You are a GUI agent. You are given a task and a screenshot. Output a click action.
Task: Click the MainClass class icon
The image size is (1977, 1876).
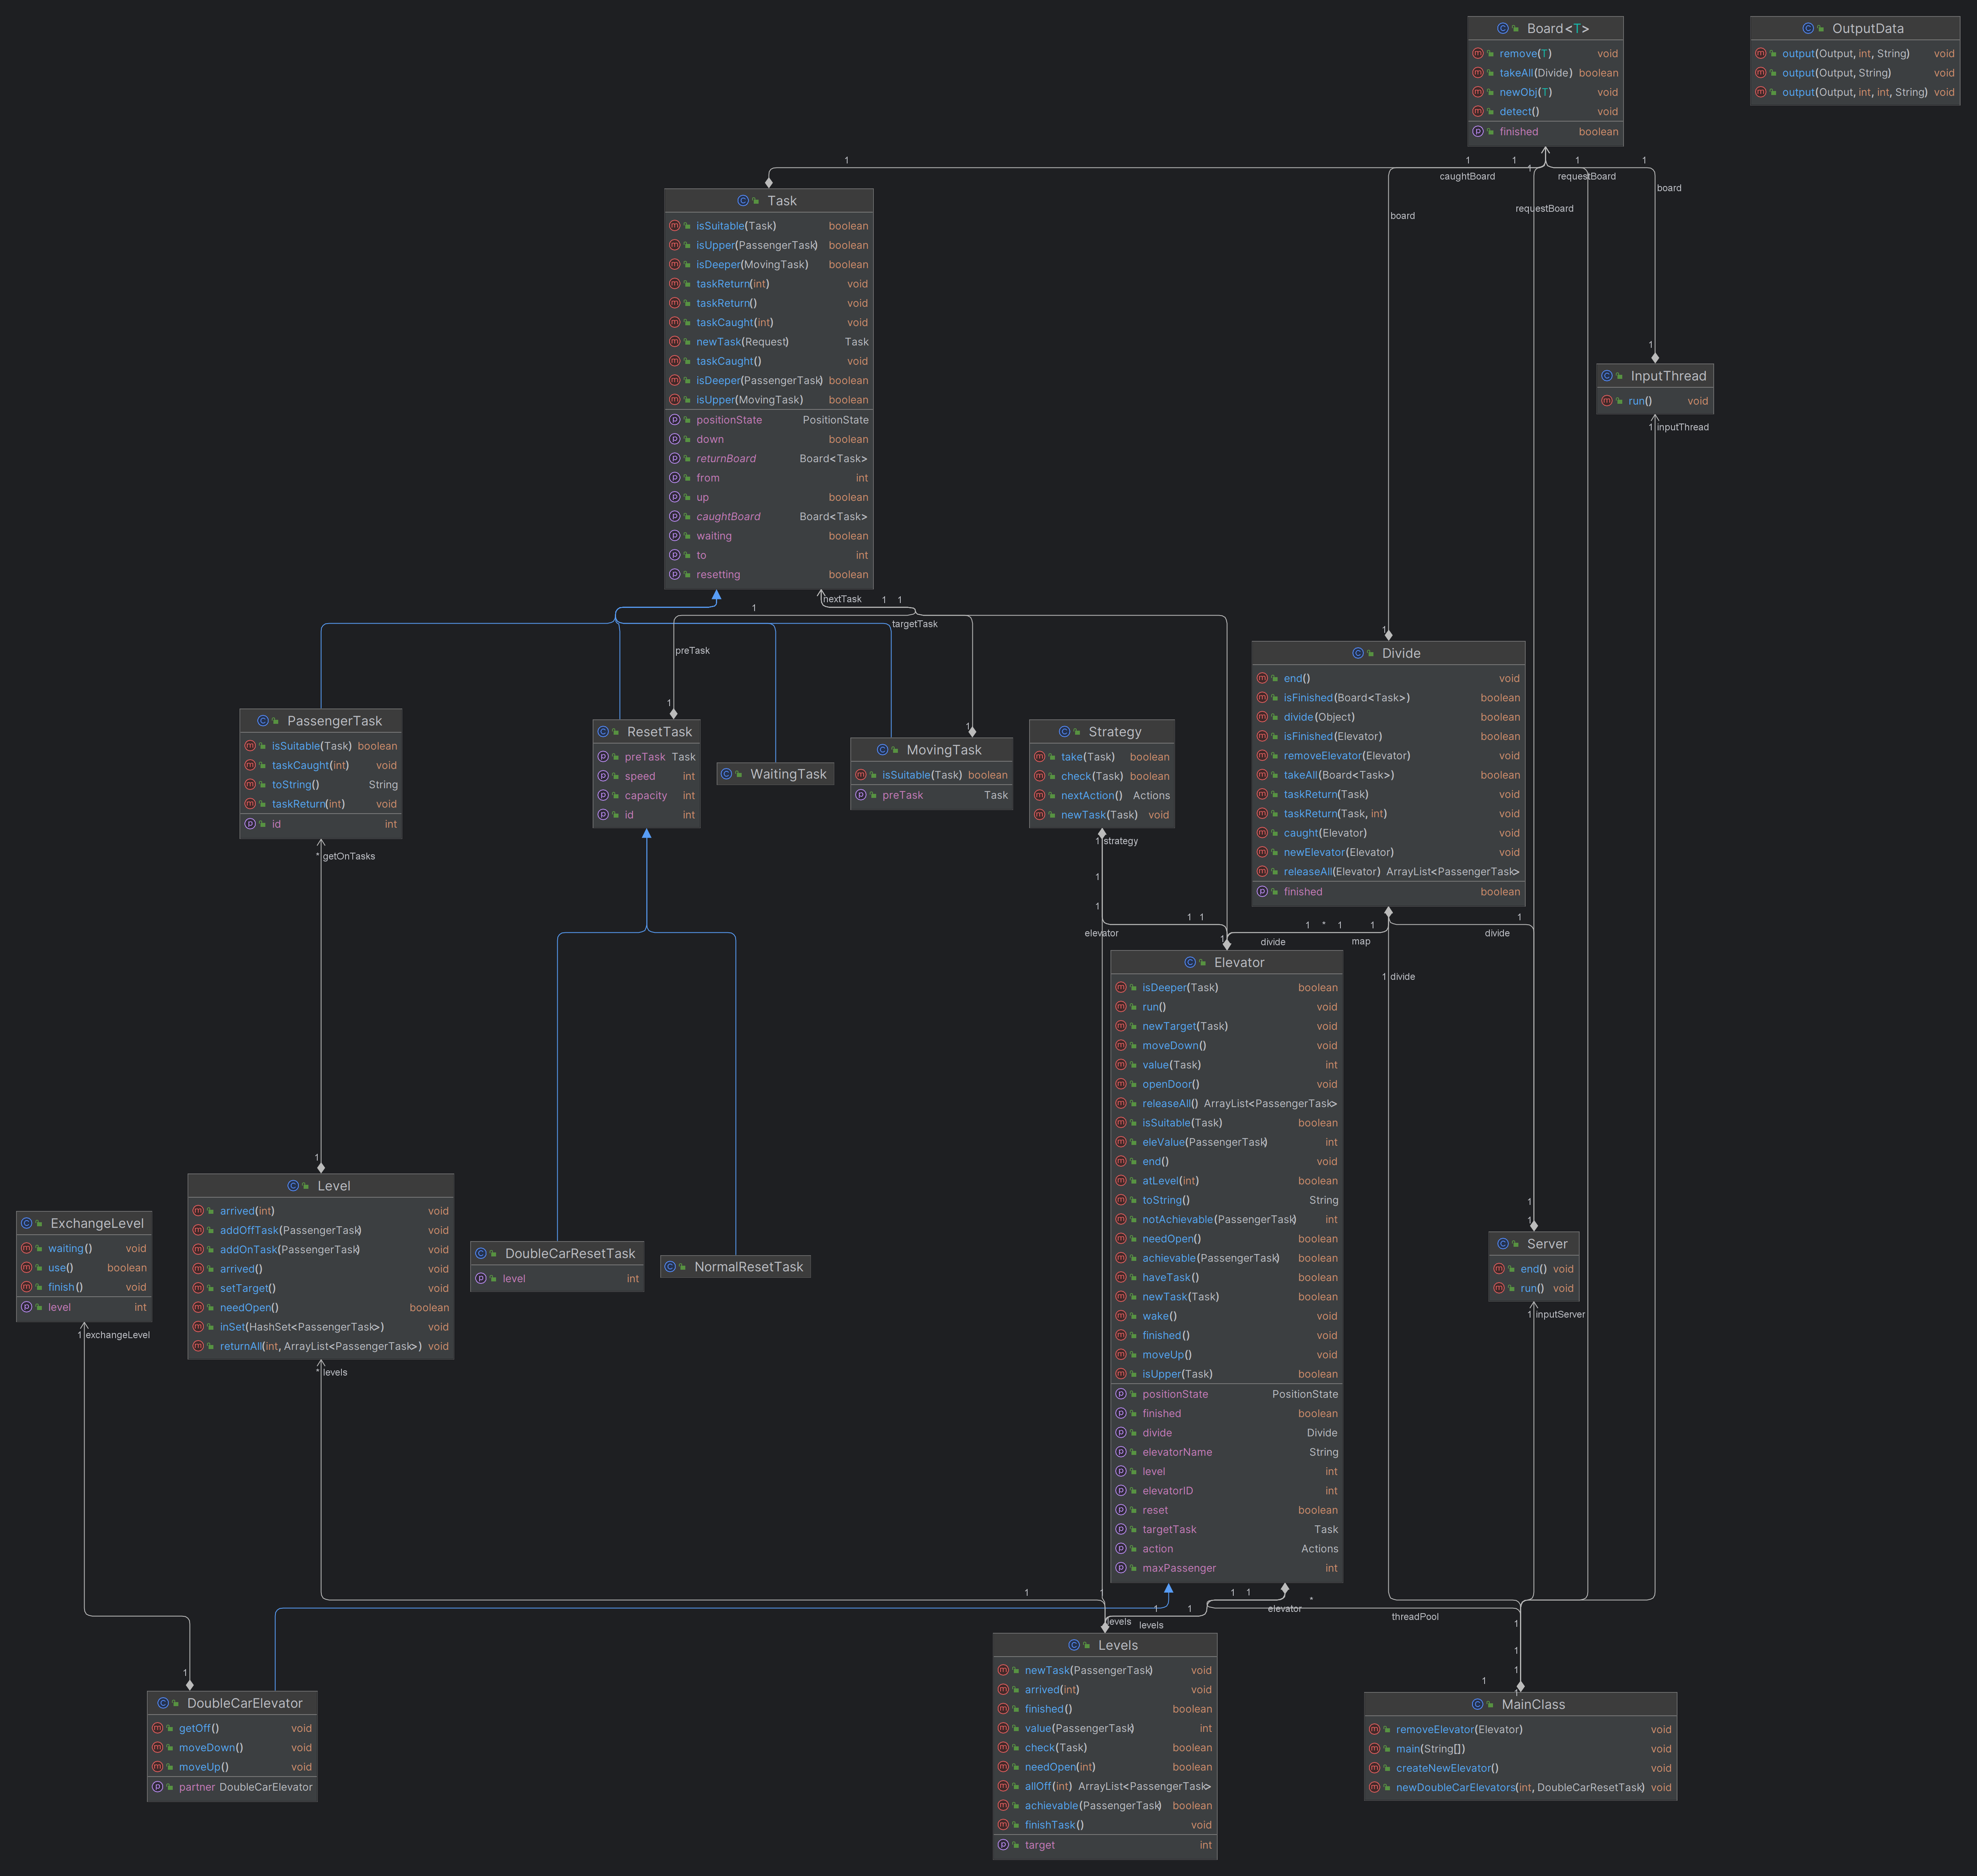pos(1477,1704)
